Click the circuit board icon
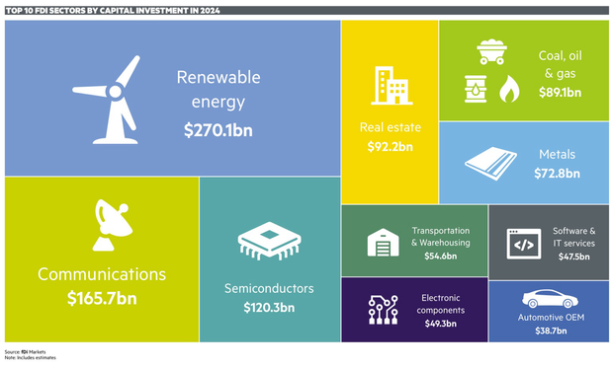Screen dimensions: 611x367 (x=384, y=310)
